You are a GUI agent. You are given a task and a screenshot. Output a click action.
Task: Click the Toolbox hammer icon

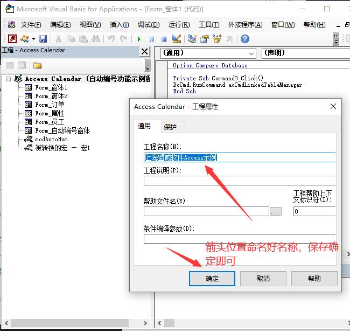point(229,39)
